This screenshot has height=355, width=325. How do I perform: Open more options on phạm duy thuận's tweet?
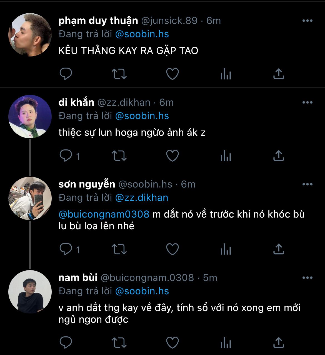pyautogui.click(x=307, y=21)
